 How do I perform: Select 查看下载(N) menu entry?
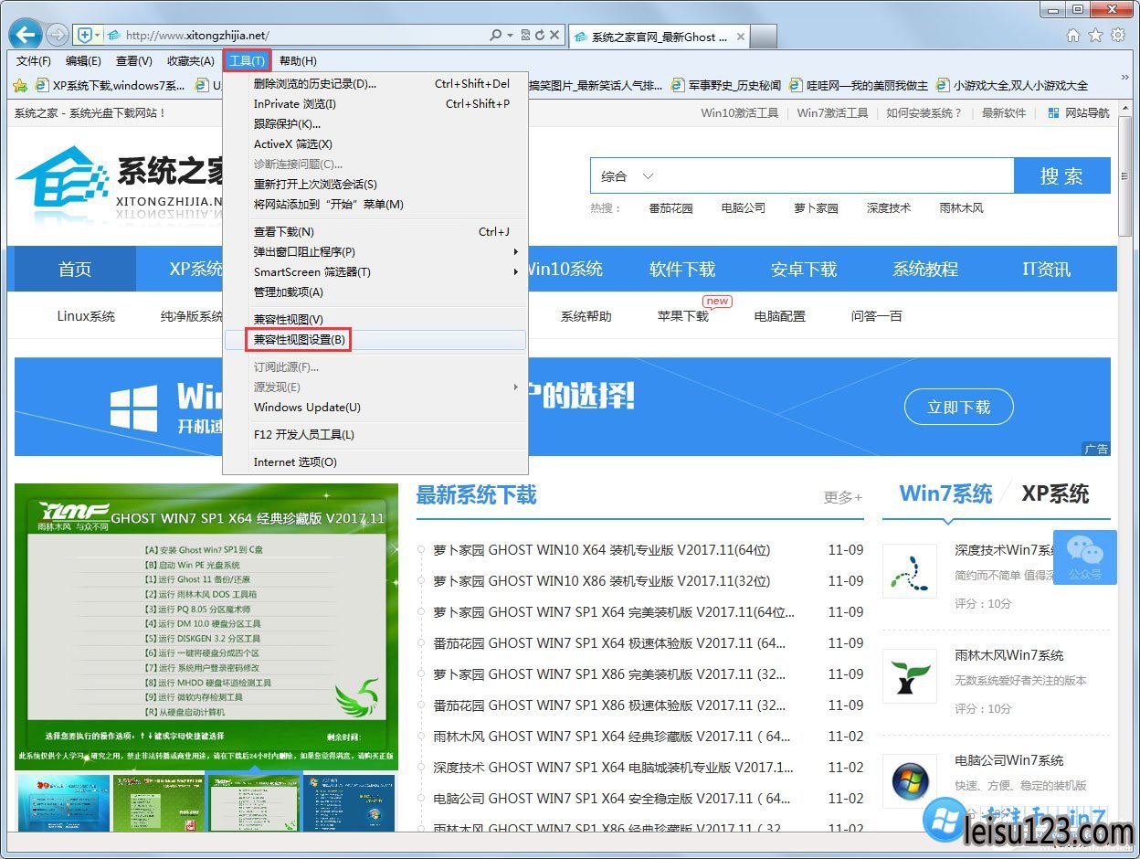tap(375, 231)
